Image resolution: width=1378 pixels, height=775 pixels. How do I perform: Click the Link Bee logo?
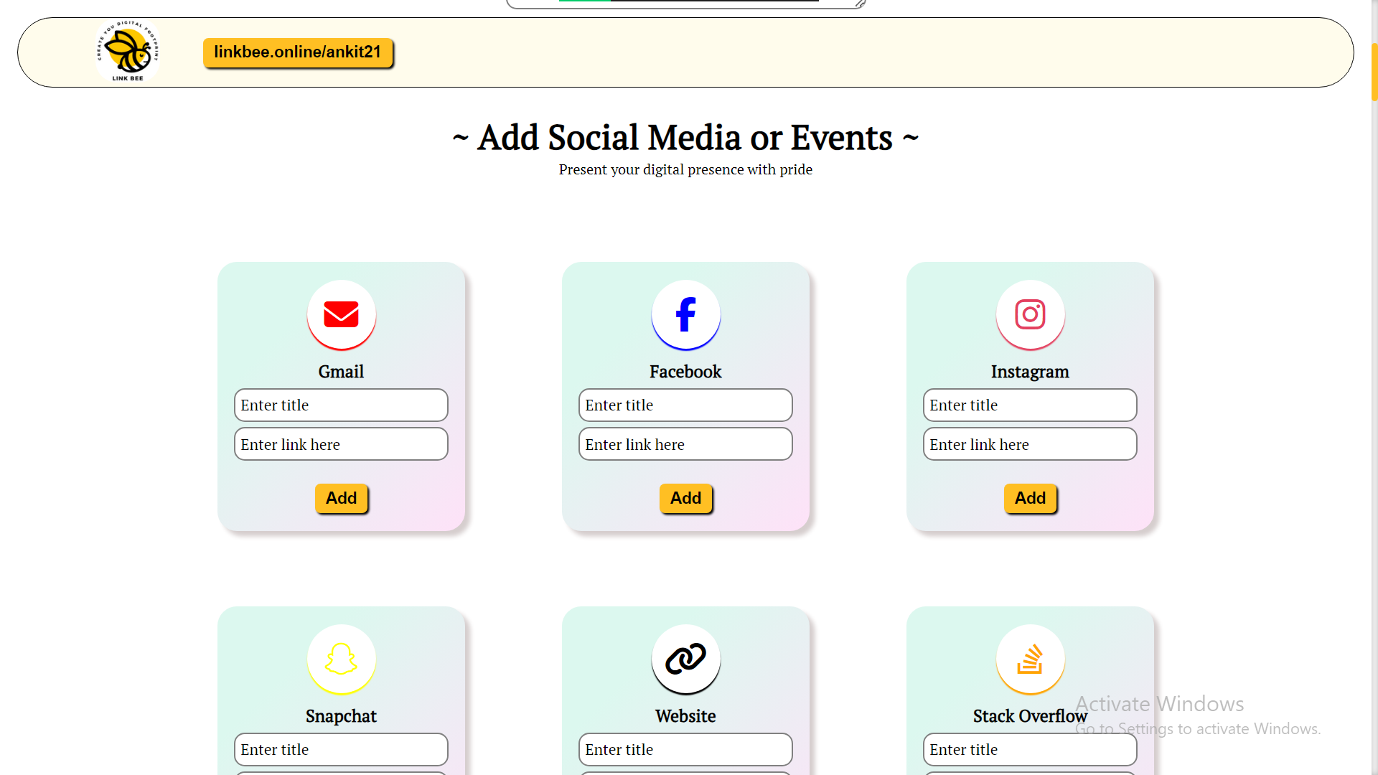(128, 52)
